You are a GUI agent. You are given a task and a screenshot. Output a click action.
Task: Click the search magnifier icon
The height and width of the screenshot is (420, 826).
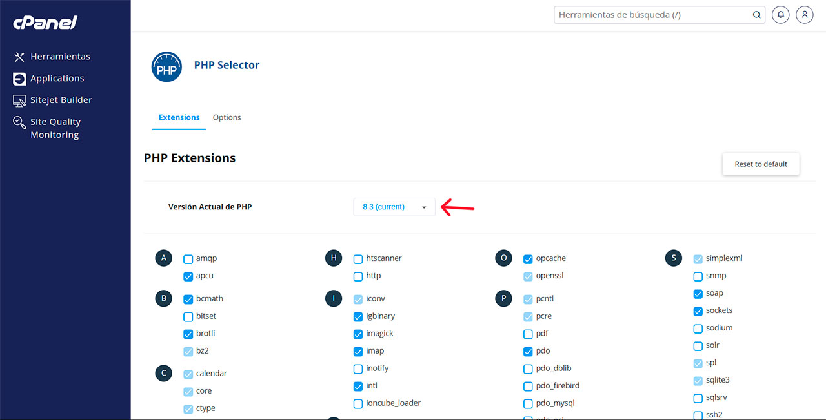756,15
